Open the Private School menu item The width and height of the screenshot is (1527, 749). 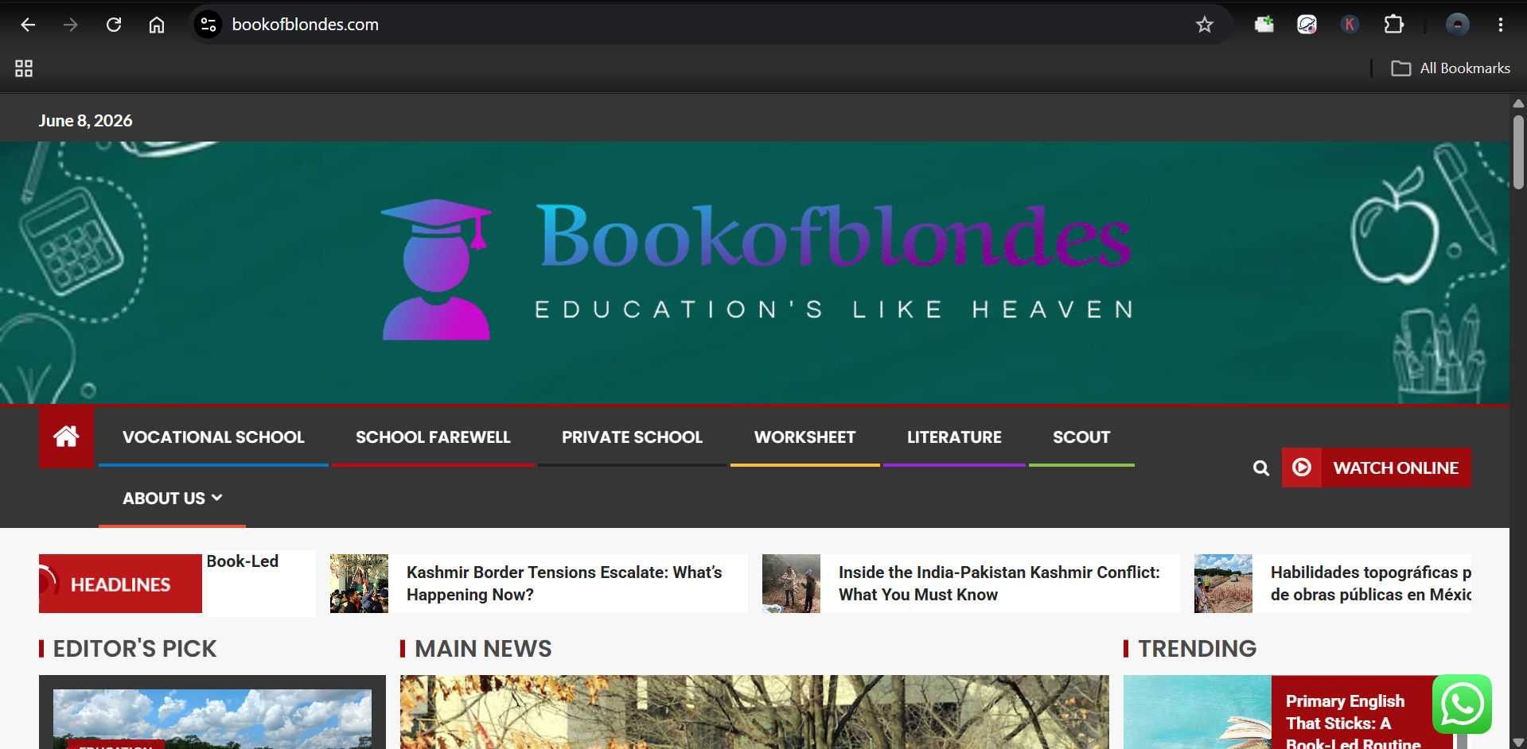coord(632,437)
